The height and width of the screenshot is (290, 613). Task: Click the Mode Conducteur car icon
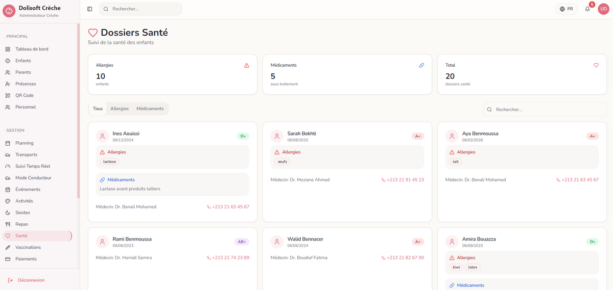(x=8, y=178)
